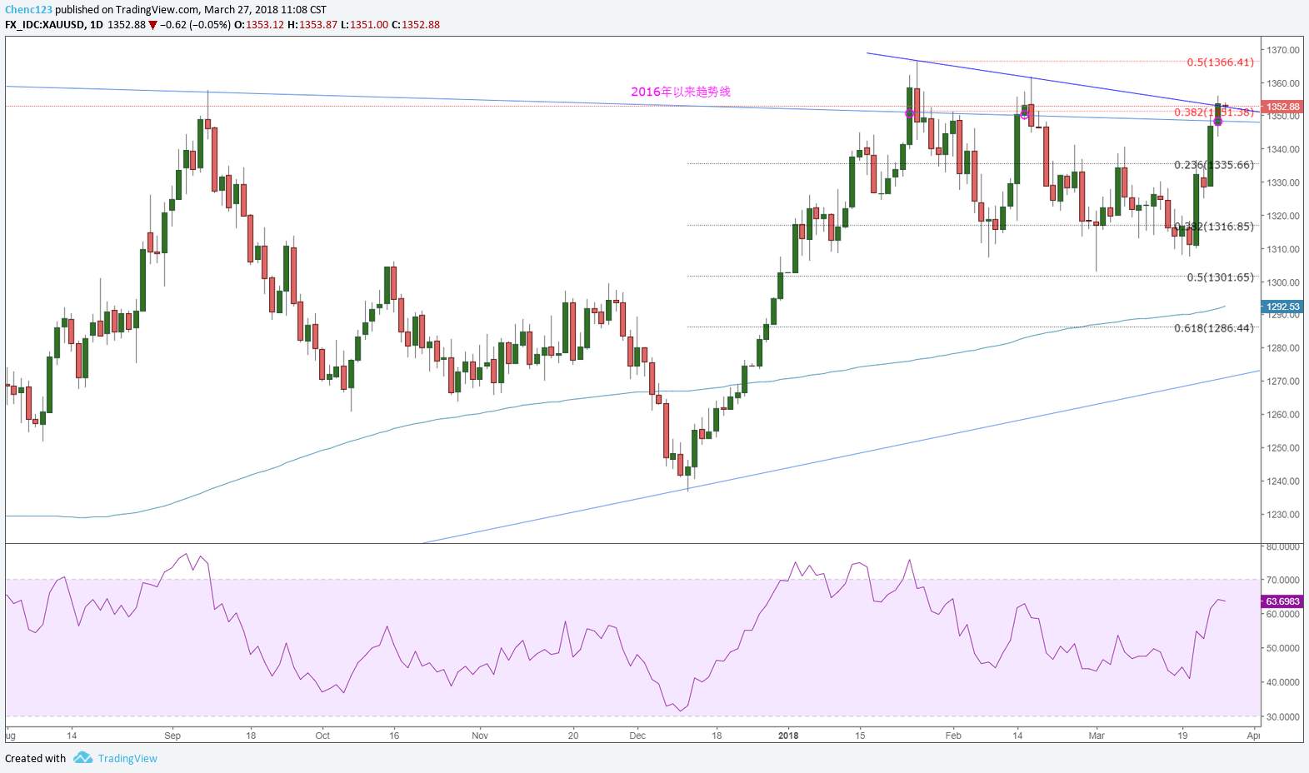Click the 1370.00 price axis label
1309x773 pixels.
point(1283,50)
